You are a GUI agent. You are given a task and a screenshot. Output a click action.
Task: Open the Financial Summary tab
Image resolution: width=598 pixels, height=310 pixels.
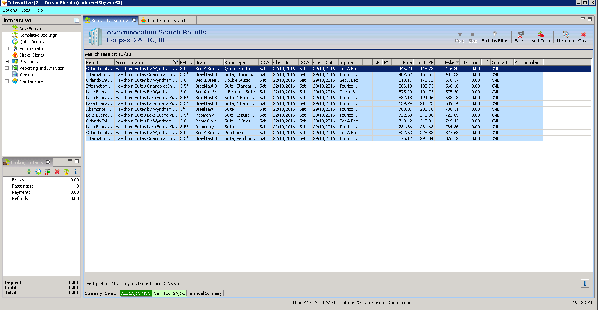[205, 293]
